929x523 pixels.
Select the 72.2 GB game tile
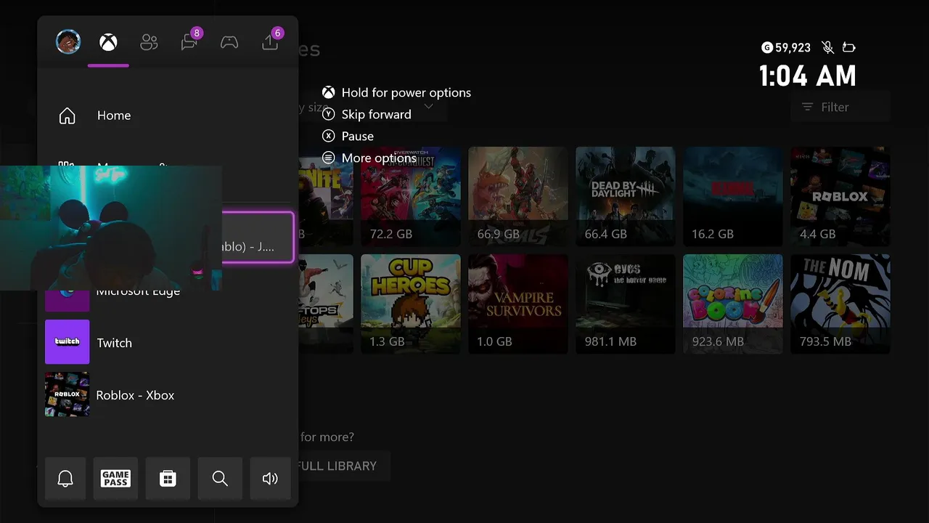(x=411, y=196)
